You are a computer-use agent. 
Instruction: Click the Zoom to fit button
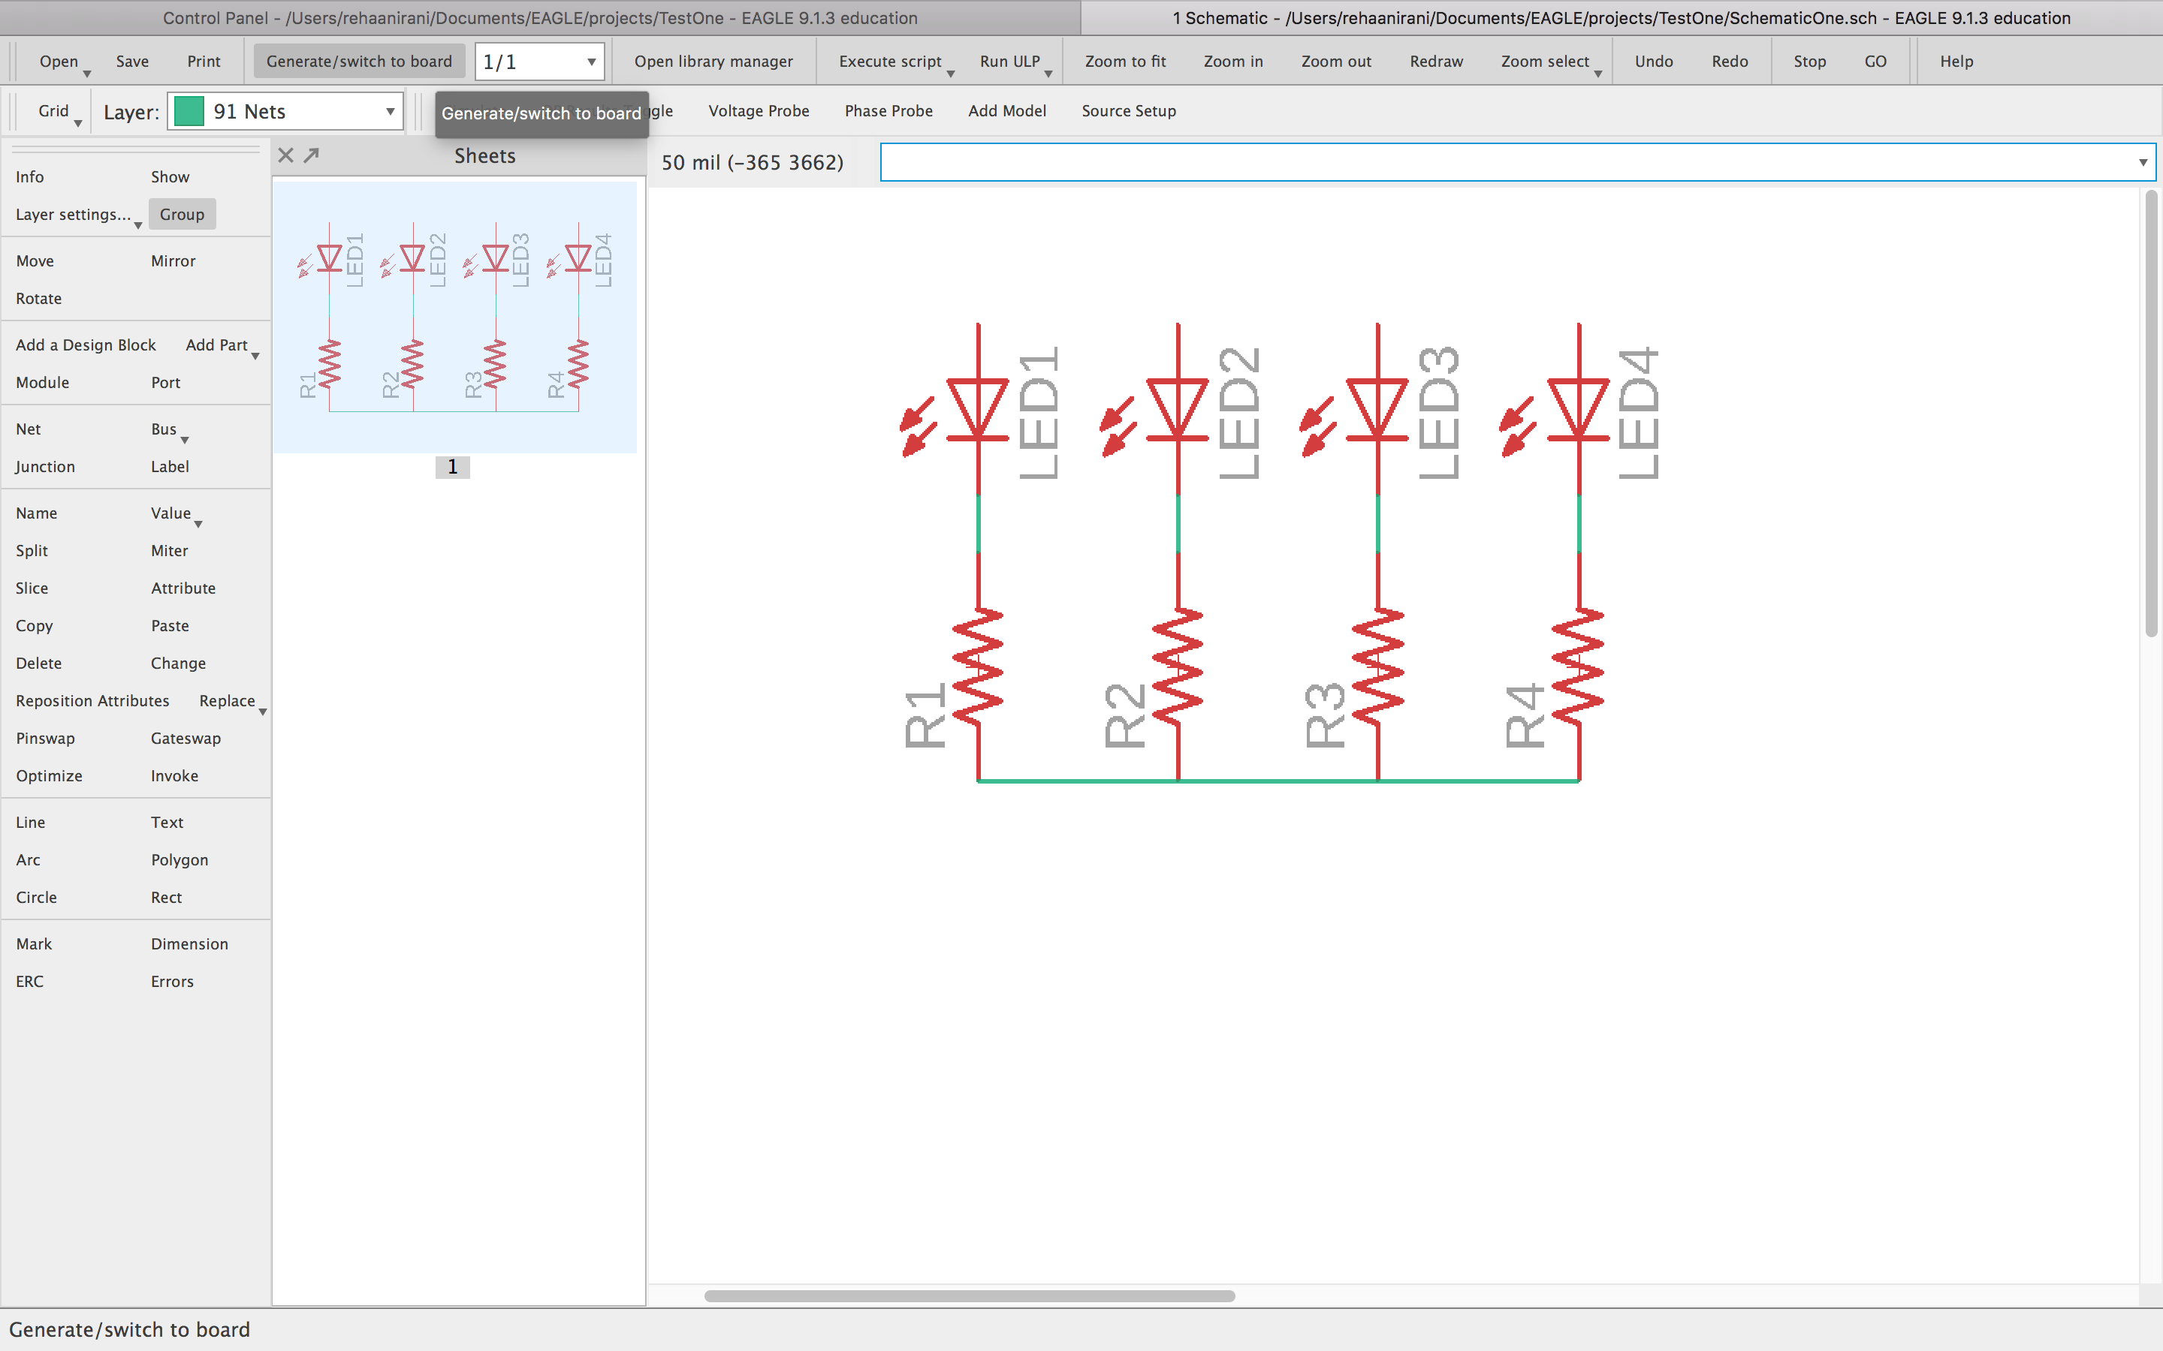coord(1124,61)
